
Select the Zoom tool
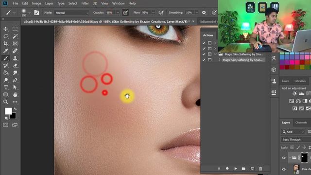coord(5,102)
